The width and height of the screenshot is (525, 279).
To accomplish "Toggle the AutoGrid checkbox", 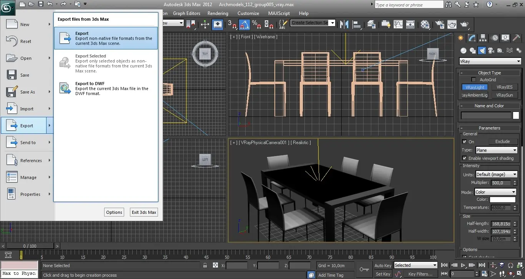I will pyautogui.click(x=473, y=80).
